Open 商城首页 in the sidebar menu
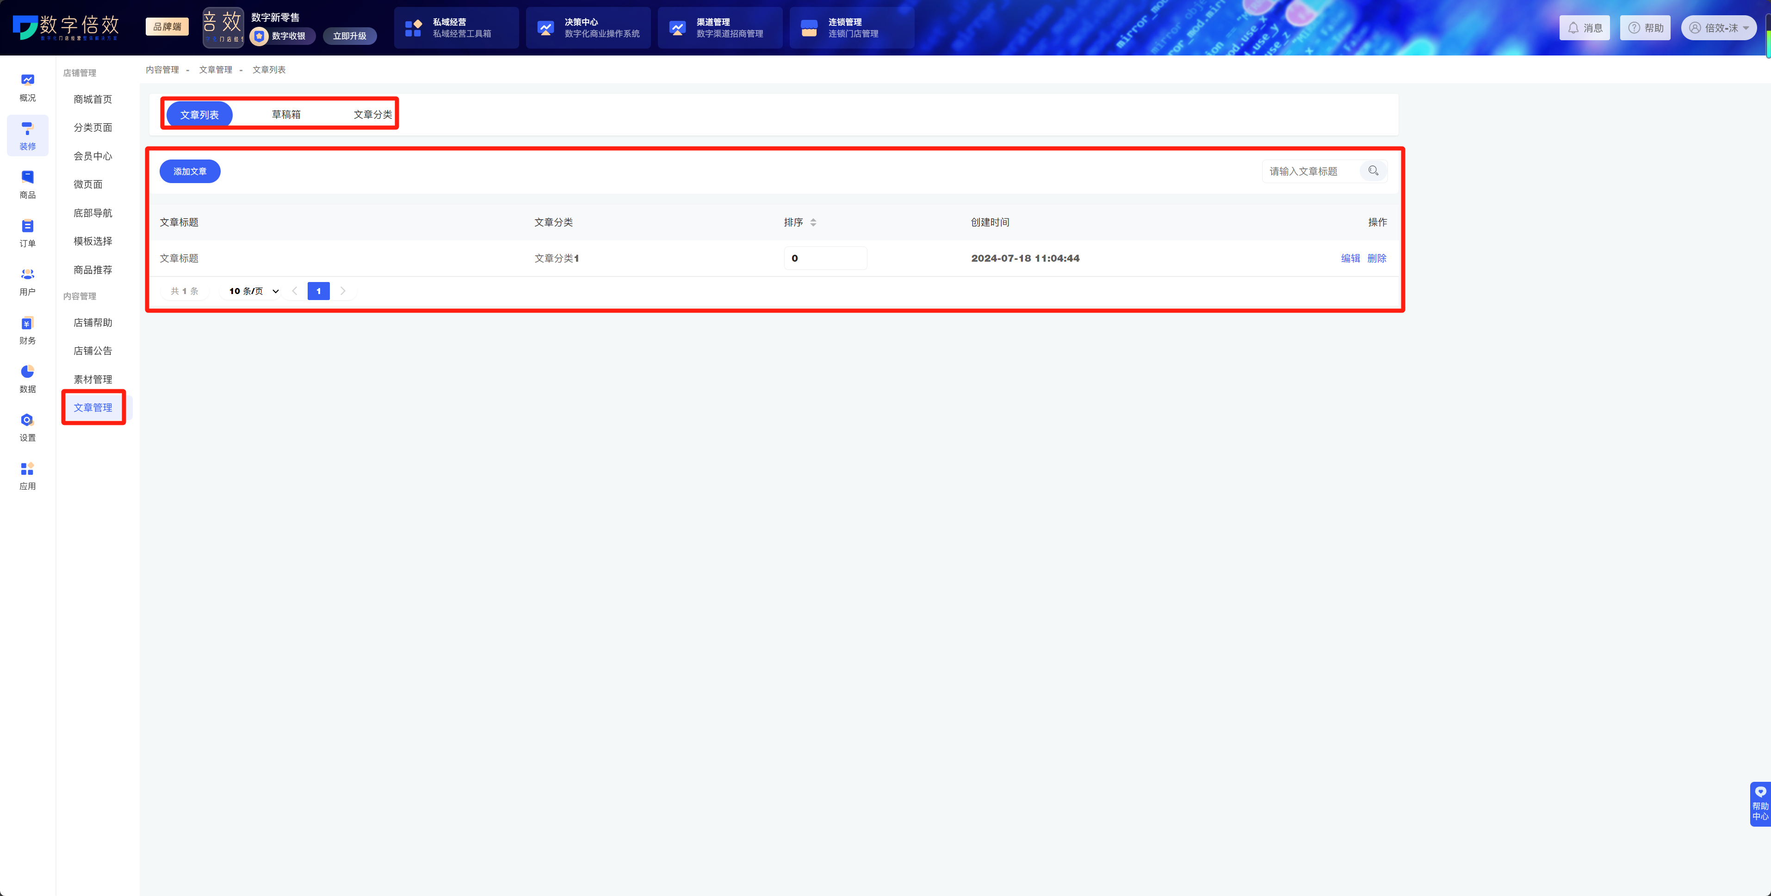The width and height of the screenshot is (1771, 896). click(x=93, y=99)
